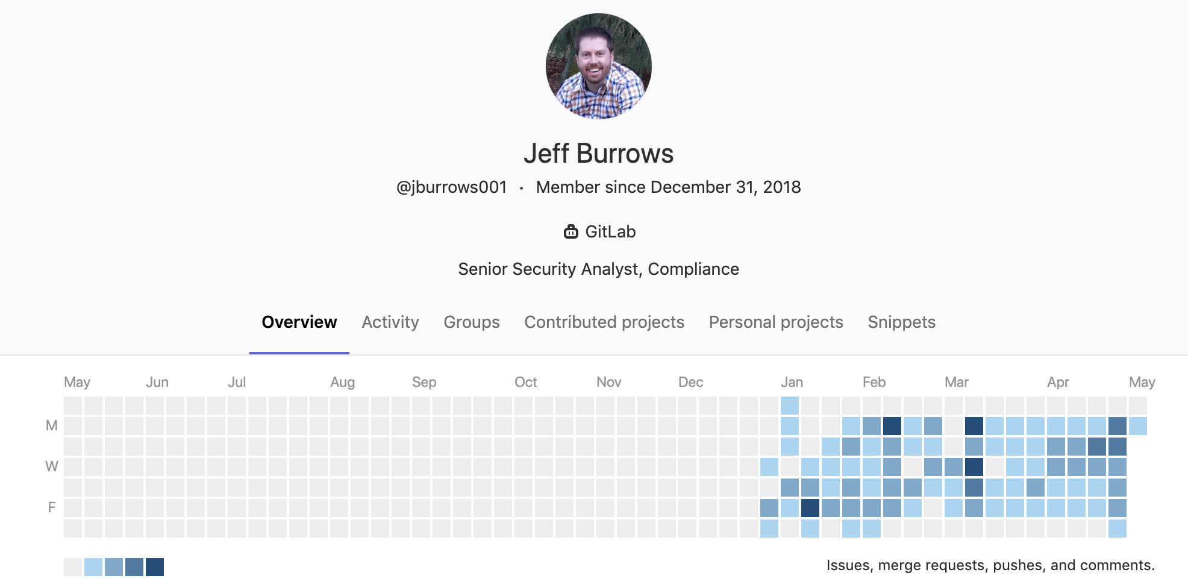Viewport: 1188px width, 587px height.
Task: Click the Jeff Burrows name heading
Action: 598,153
